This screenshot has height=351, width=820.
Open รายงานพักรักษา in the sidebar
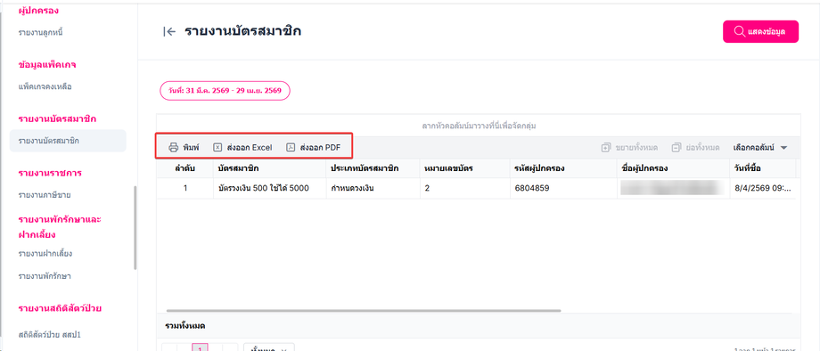click(x=45, y=276)
